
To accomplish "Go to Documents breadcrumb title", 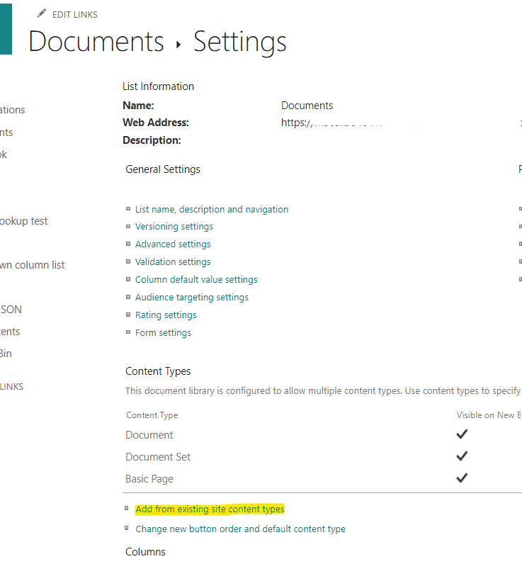I will (x=96, y=42).
